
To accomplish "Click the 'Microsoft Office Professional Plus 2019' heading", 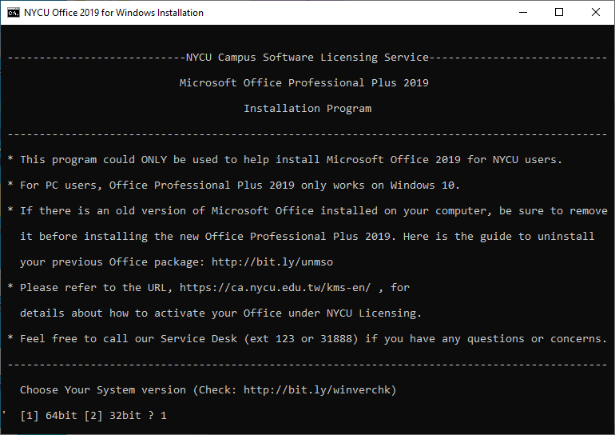I will pos(304,82).
